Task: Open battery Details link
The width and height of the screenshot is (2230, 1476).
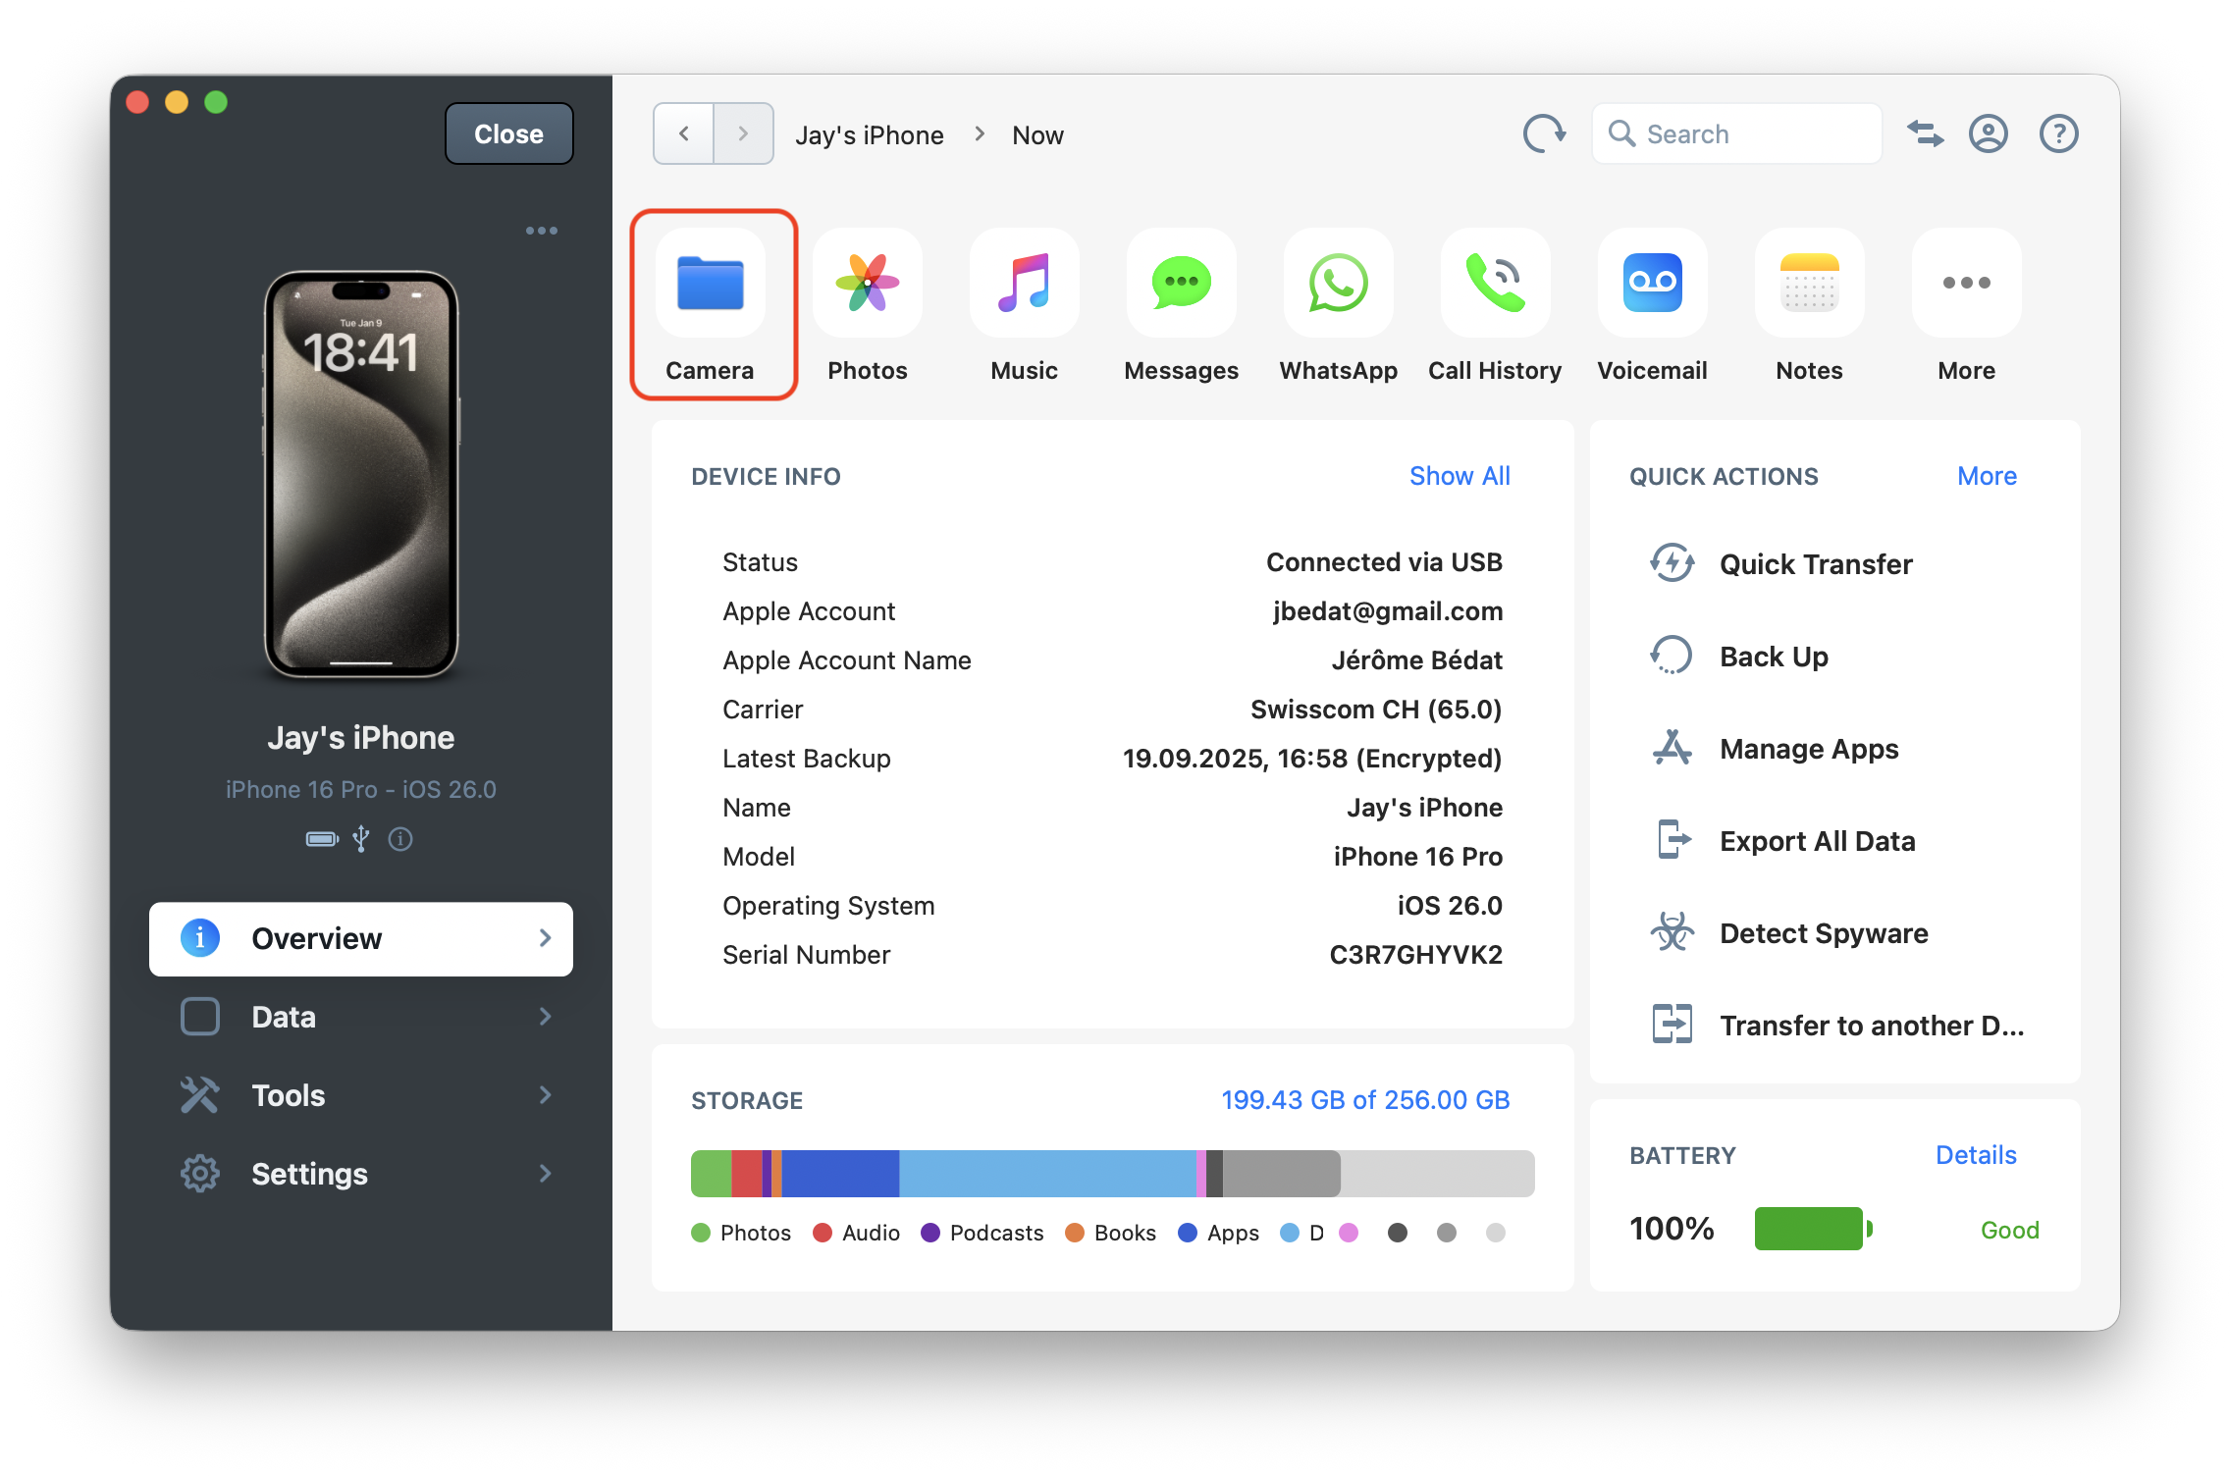Action: pyautogui.click(x=1975, y=1155)
